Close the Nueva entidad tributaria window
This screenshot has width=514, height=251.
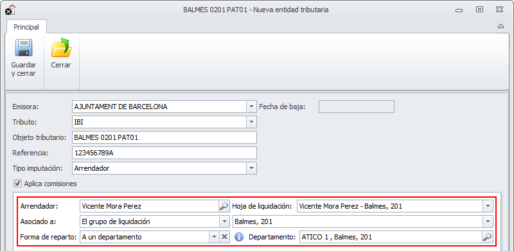point(500,10)
